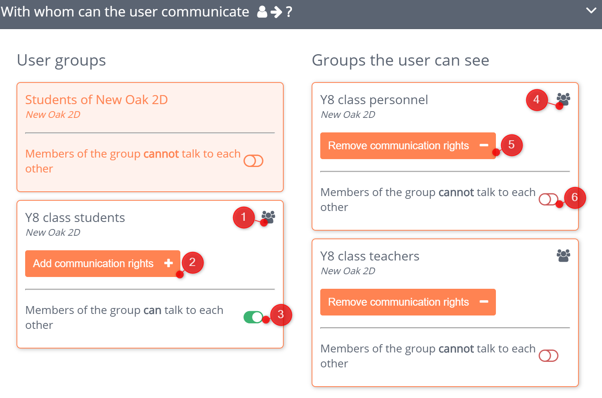
Task: Click red callout marker number 5
Action: [512, 145]
